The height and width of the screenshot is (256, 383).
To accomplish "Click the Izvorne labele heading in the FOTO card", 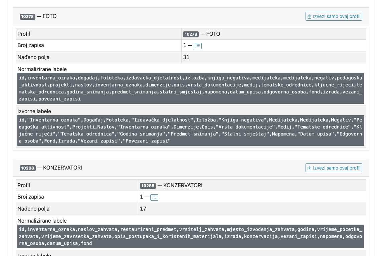I will tap(34, 111).
